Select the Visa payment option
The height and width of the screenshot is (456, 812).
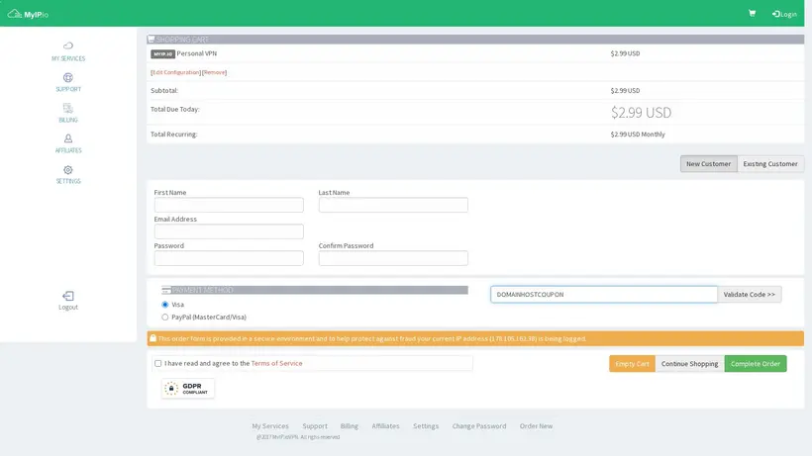164,305
